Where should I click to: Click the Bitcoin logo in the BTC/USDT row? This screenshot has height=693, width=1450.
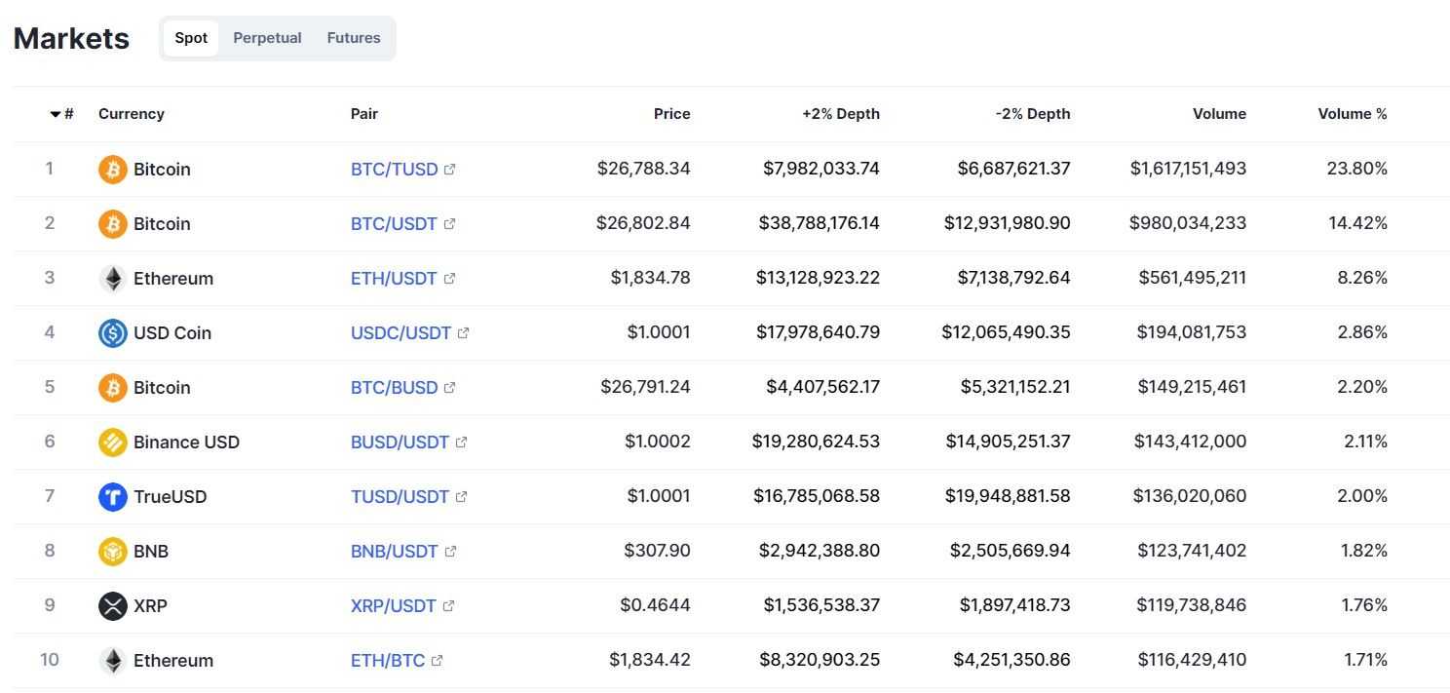pyautogui.click(x=113, y=223)
